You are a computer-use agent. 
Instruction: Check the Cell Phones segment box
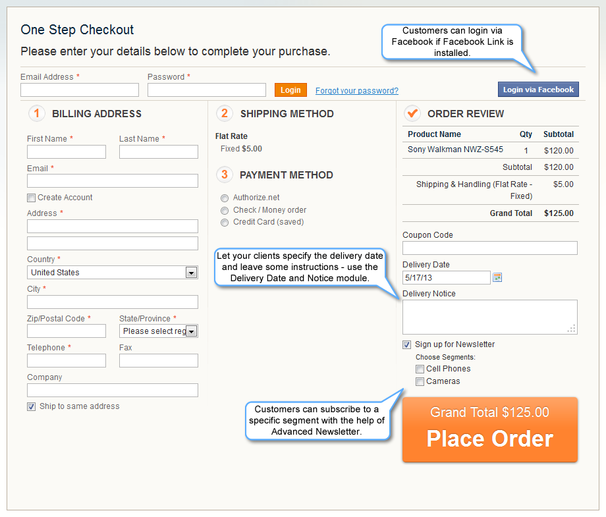(420, 369)
